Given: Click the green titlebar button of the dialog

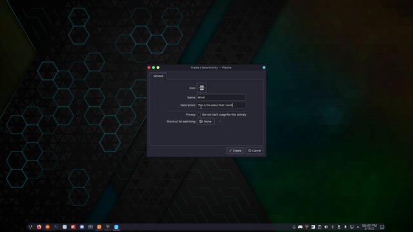Looking at the screenshot, I should point(154,68).
